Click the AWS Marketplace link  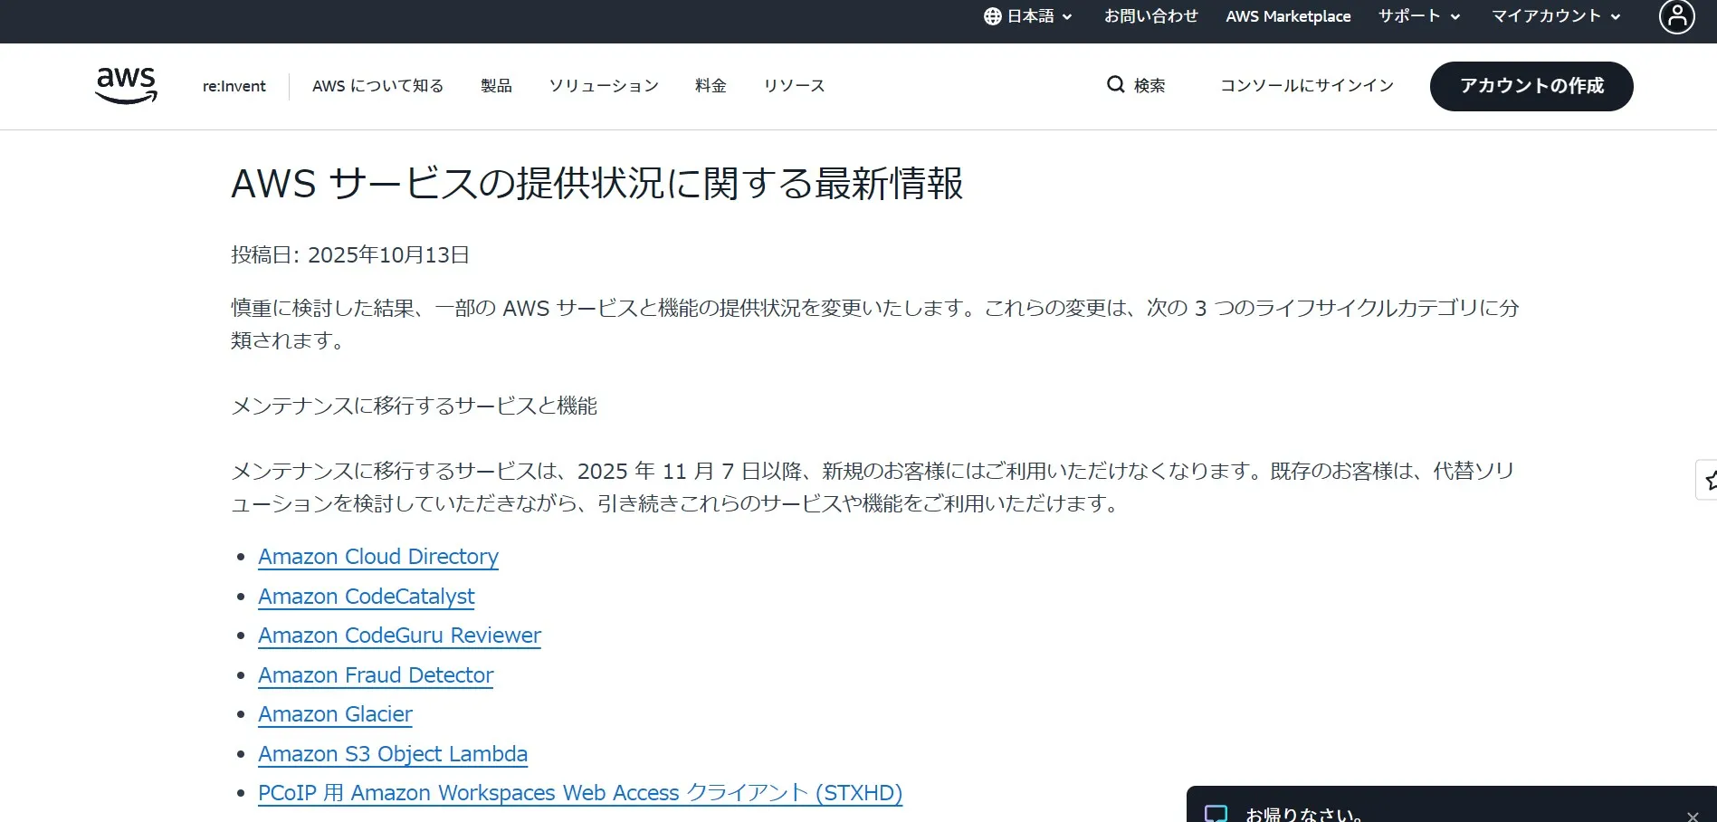[x=1287, y=15]
